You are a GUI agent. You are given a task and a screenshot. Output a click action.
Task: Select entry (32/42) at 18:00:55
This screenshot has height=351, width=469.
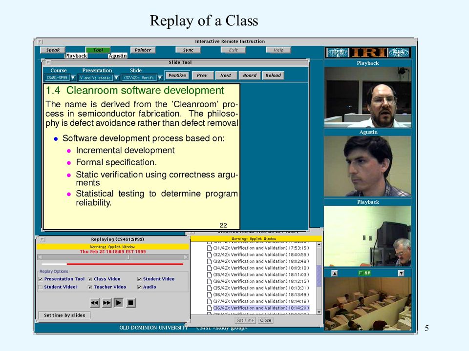click(x=261, y=255)
